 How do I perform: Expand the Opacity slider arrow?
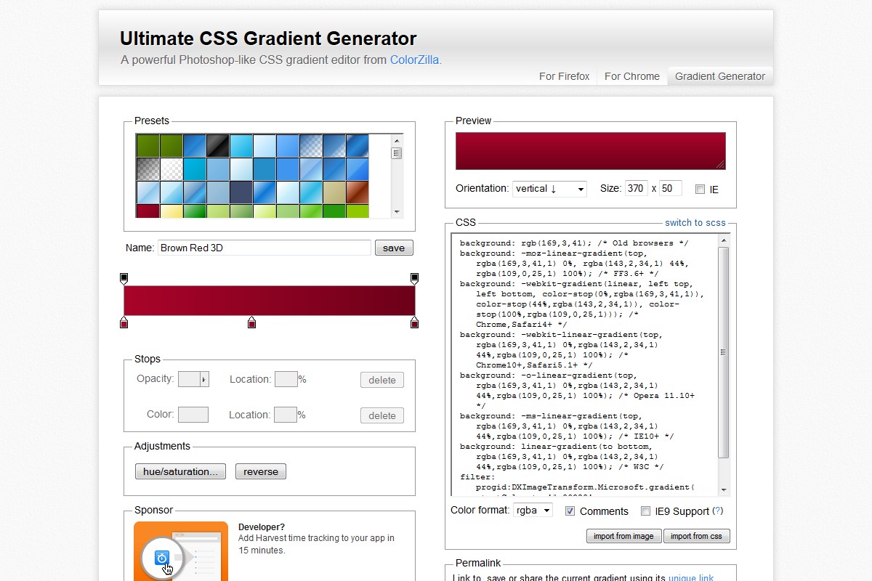204,379
